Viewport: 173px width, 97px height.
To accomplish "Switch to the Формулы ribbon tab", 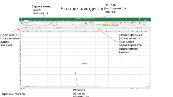I will click(45, 20).
